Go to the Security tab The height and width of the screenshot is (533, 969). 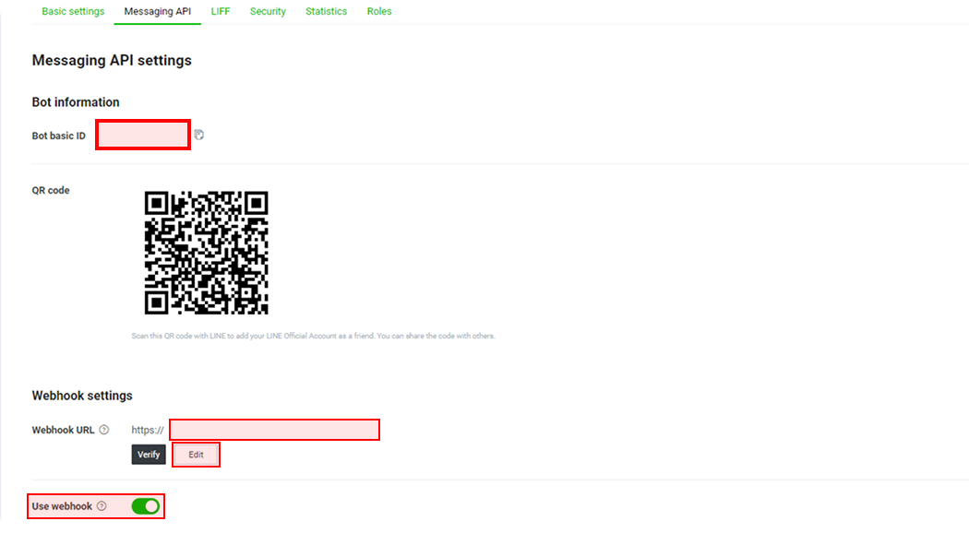coord(268,11)
